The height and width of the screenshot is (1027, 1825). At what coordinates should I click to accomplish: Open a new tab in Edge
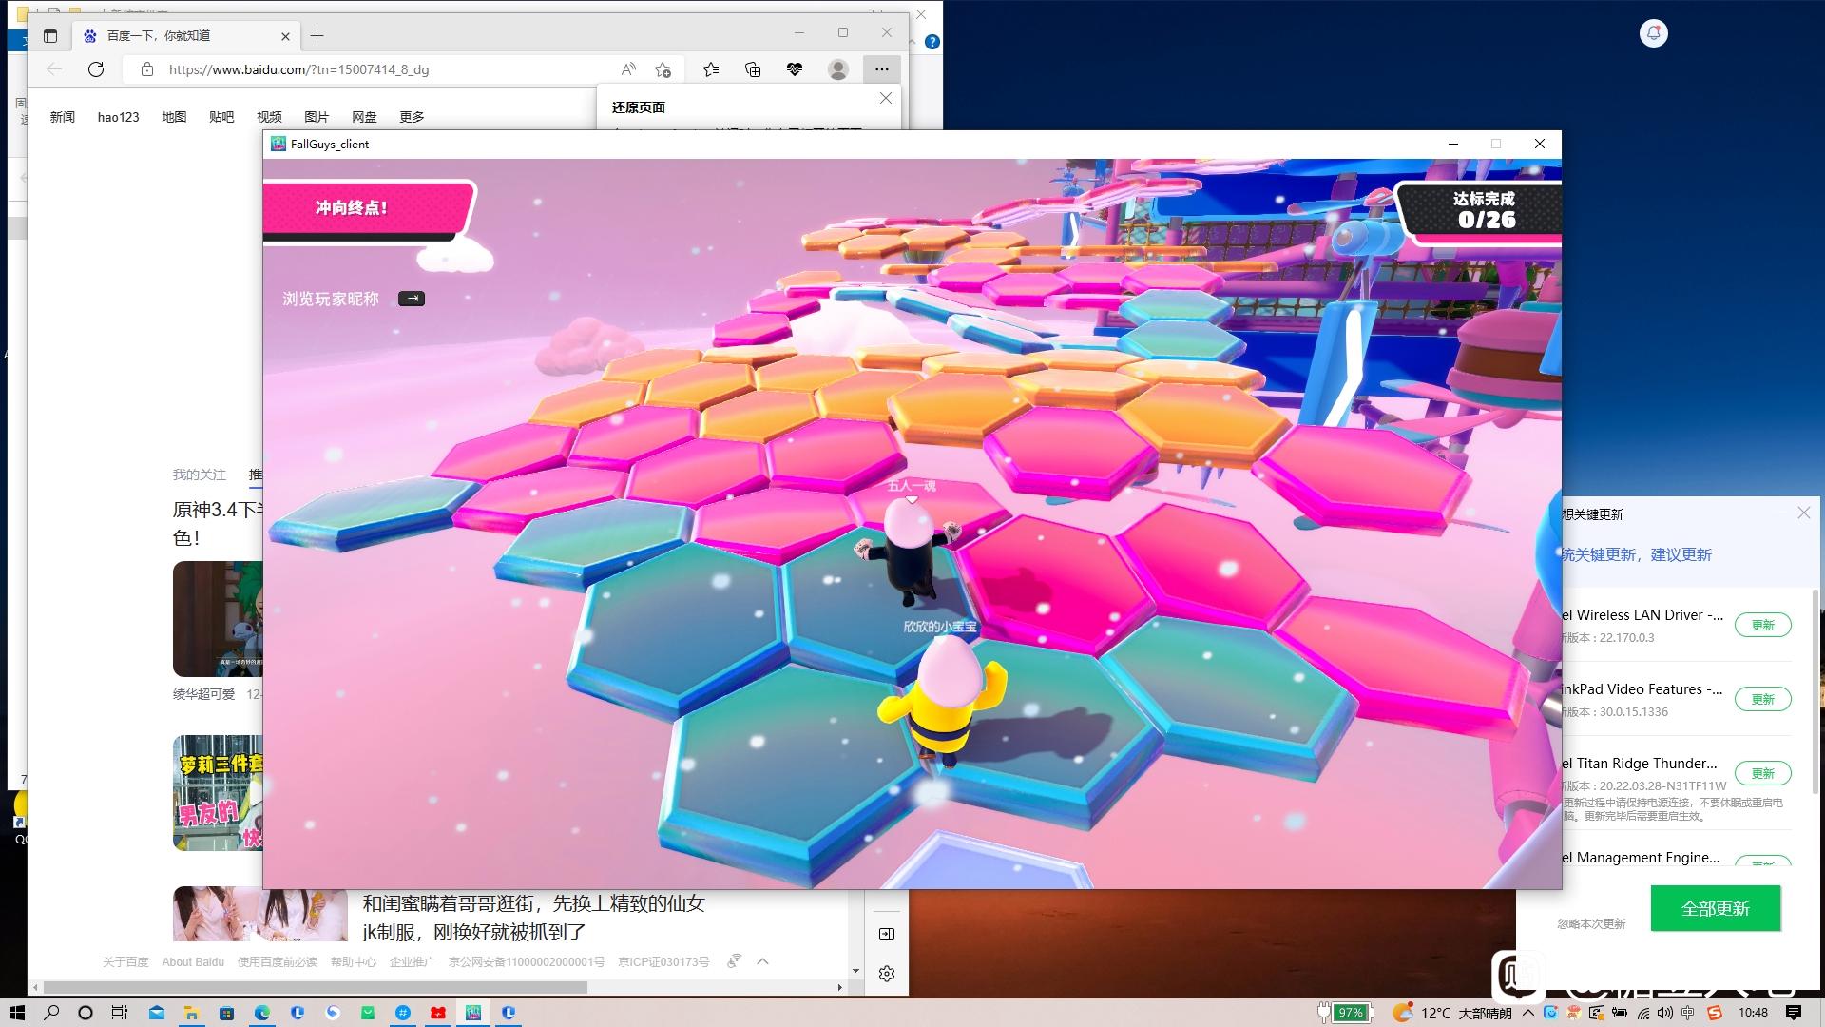(x=317, y=36)
